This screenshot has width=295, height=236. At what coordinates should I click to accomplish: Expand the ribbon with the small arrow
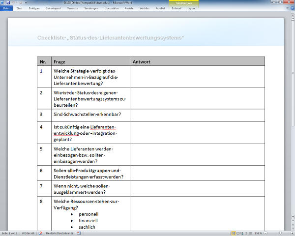(x=287, y=8)
